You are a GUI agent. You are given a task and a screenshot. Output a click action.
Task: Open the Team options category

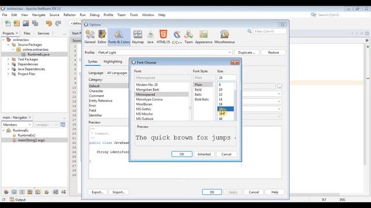(x=188, y=37)
